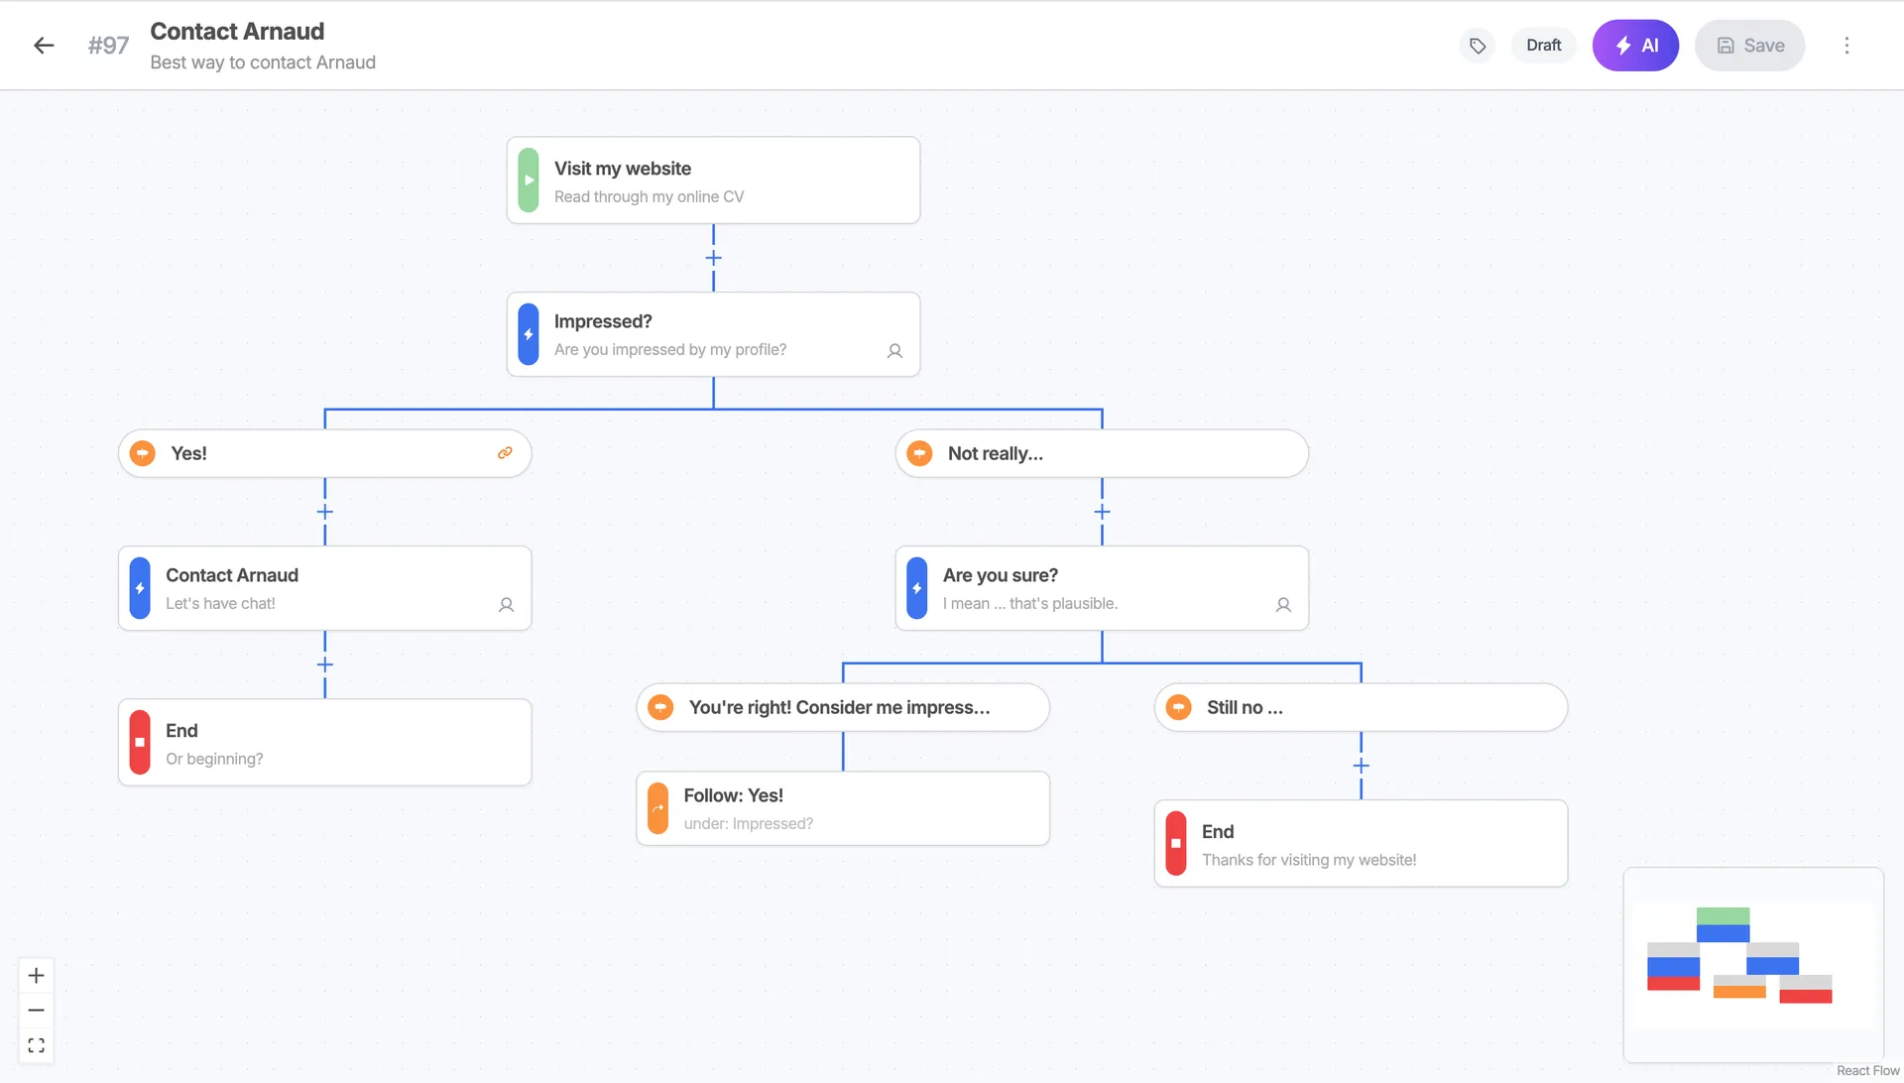
Task: Click the user icon on Contact Arnaud node
Action: (506, 605)
